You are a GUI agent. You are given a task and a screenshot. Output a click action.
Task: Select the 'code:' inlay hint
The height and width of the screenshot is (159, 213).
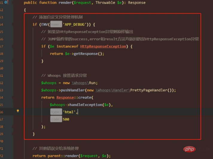click(x=56, y=119)
